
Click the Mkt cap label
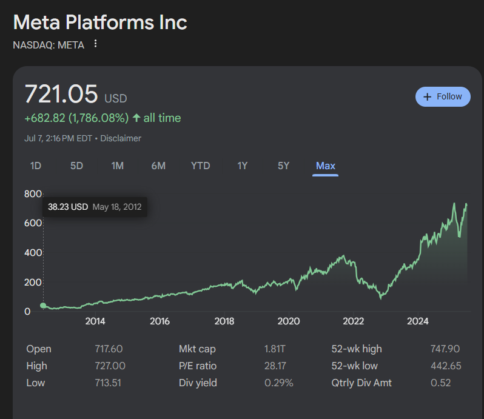197,349
